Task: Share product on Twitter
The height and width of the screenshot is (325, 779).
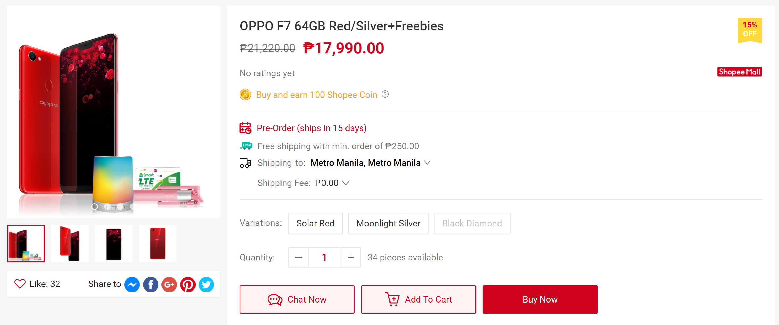Action: click(x=206, y=285)
